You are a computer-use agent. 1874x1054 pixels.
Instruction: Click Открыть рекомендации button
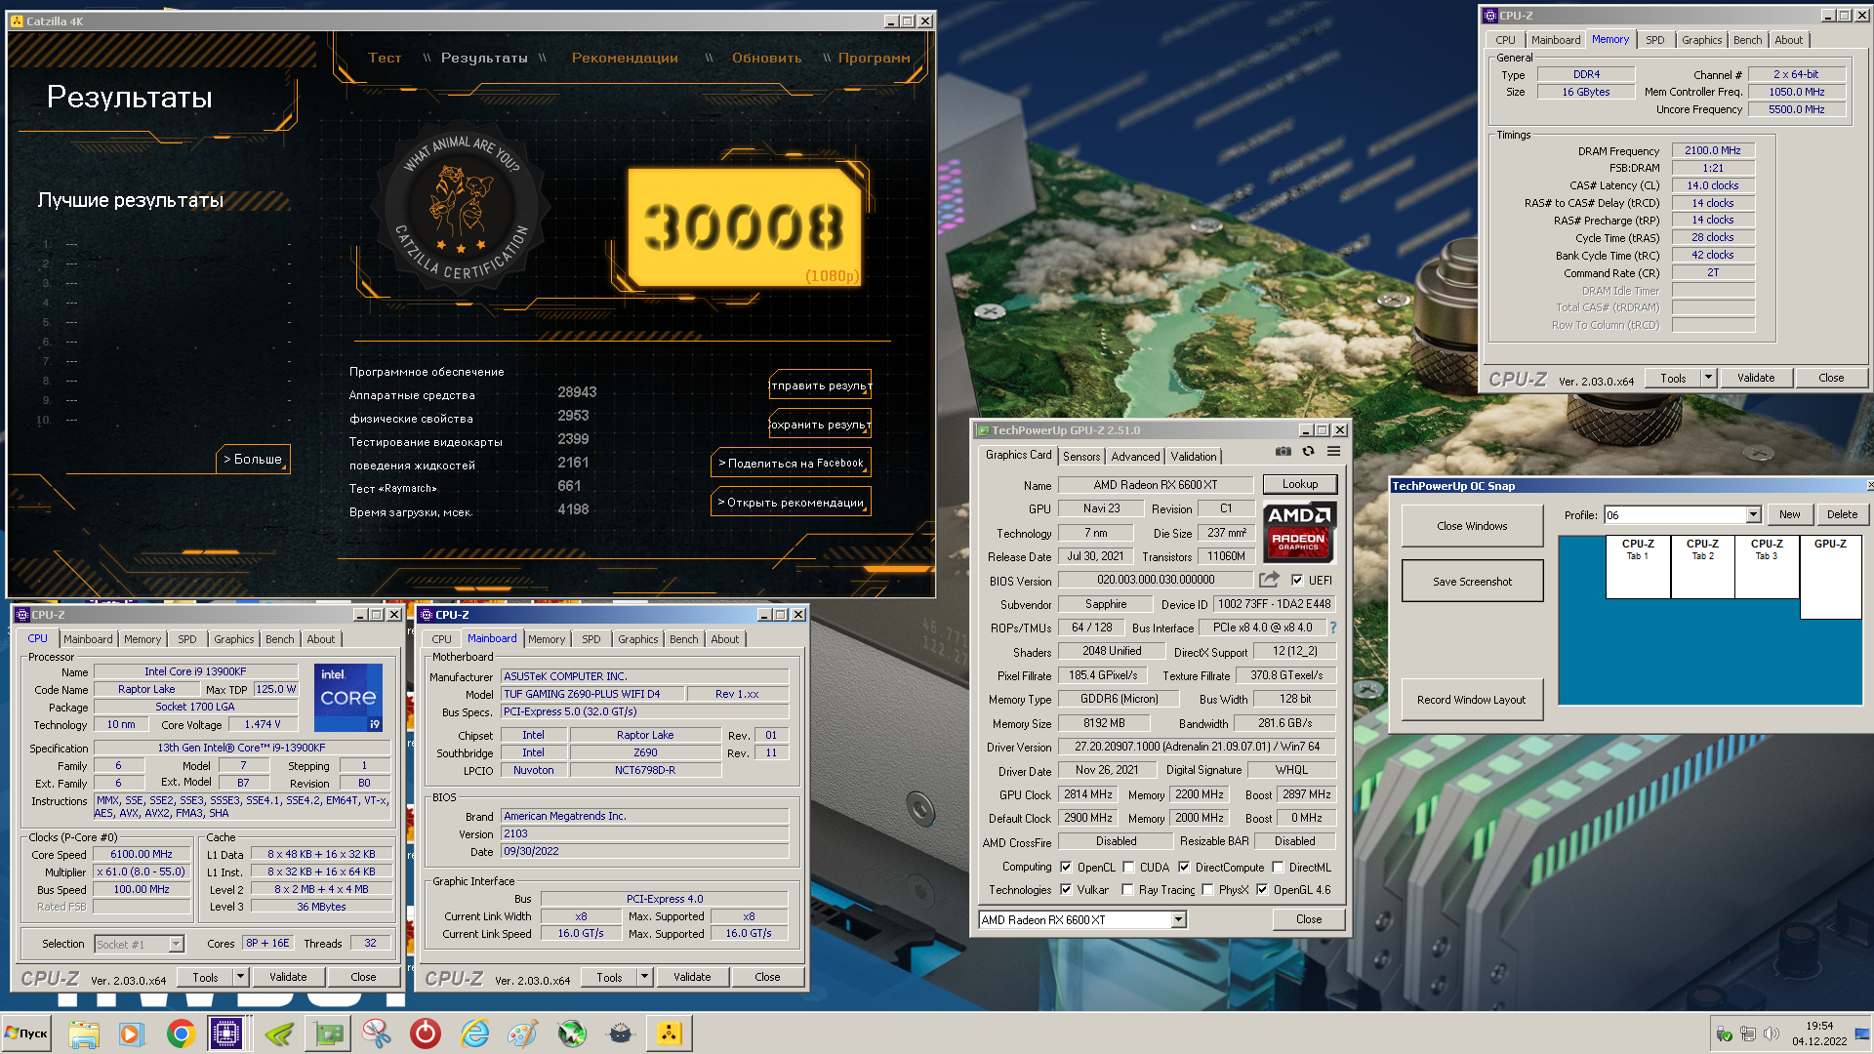791,502
